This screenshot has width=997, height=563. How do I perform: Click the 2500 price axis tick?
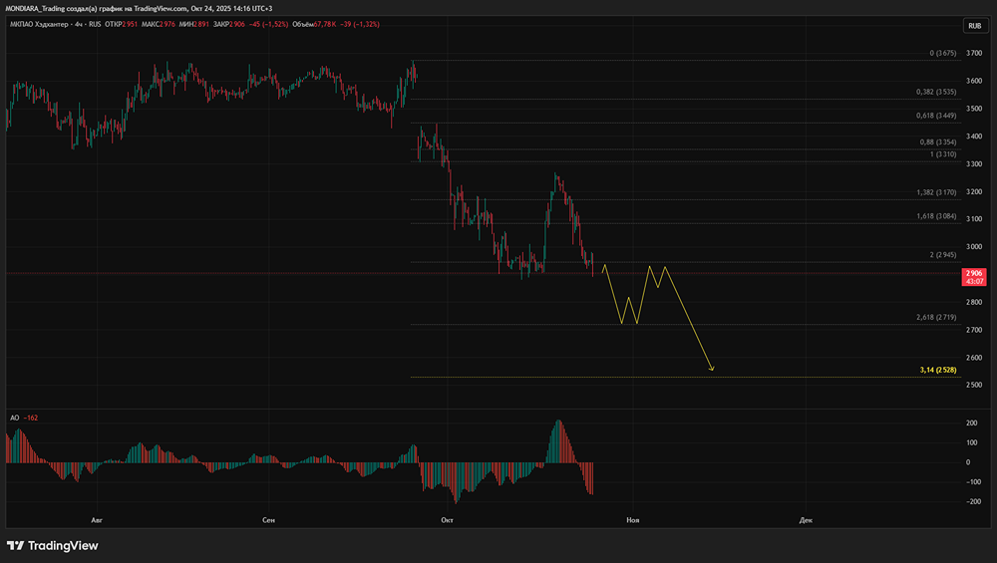pyautogui.click(x=973, y=385)
